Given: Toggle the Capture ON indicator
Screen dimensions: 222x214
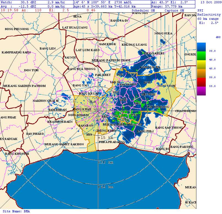Looking at the screenshot, I should click(x=174, y=10).
